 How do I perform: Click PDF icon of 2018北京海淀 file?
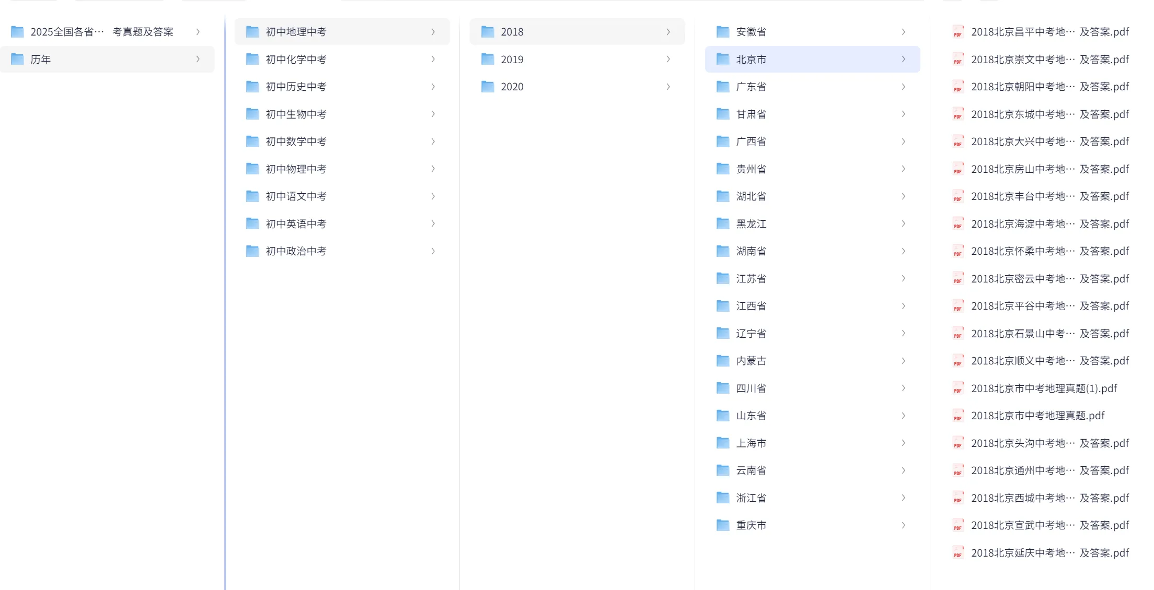[x=957, y=224]
